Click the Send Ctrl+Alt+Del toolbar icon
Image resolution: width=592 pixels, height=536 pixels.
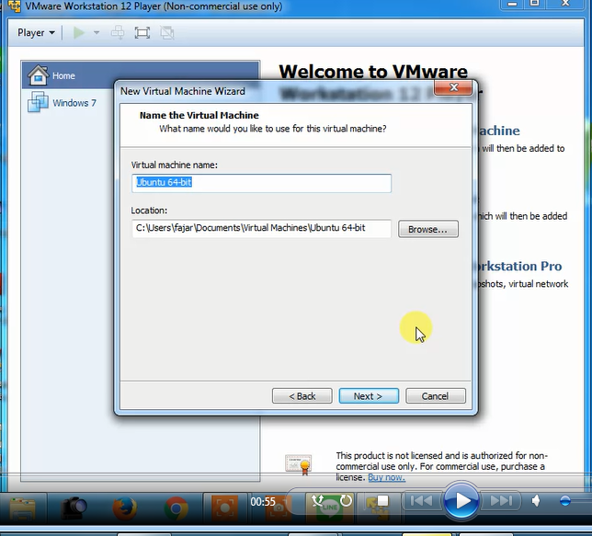click(118, 33)
